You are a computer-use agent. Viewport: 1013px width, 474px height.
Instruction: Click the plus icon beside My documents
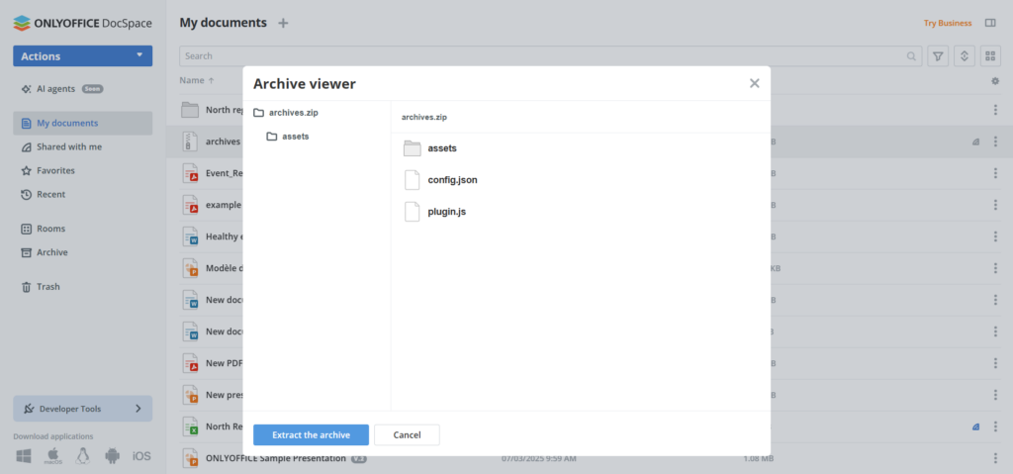(283, 24)
